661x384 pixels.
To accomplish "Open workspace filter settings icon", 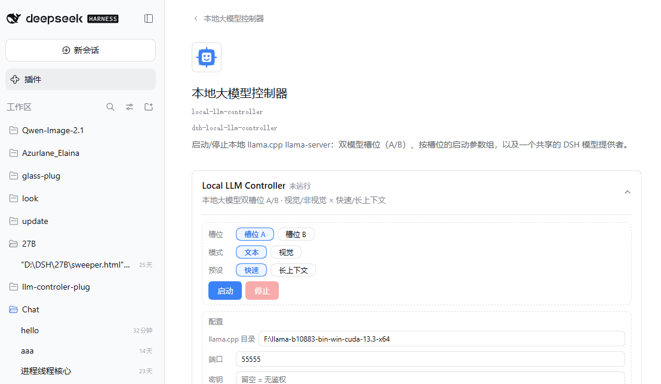I will tap(130, 107).
